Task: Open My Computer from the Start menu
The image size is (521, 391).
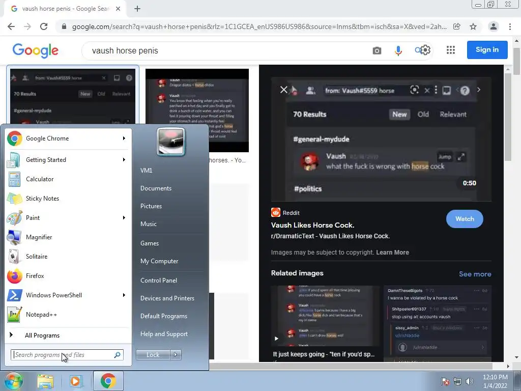Action: 159,261
